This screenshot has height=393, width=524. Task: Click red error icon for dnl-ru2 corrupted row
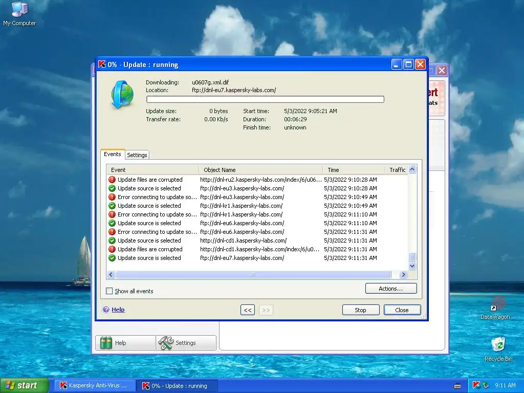coord(112,180)
